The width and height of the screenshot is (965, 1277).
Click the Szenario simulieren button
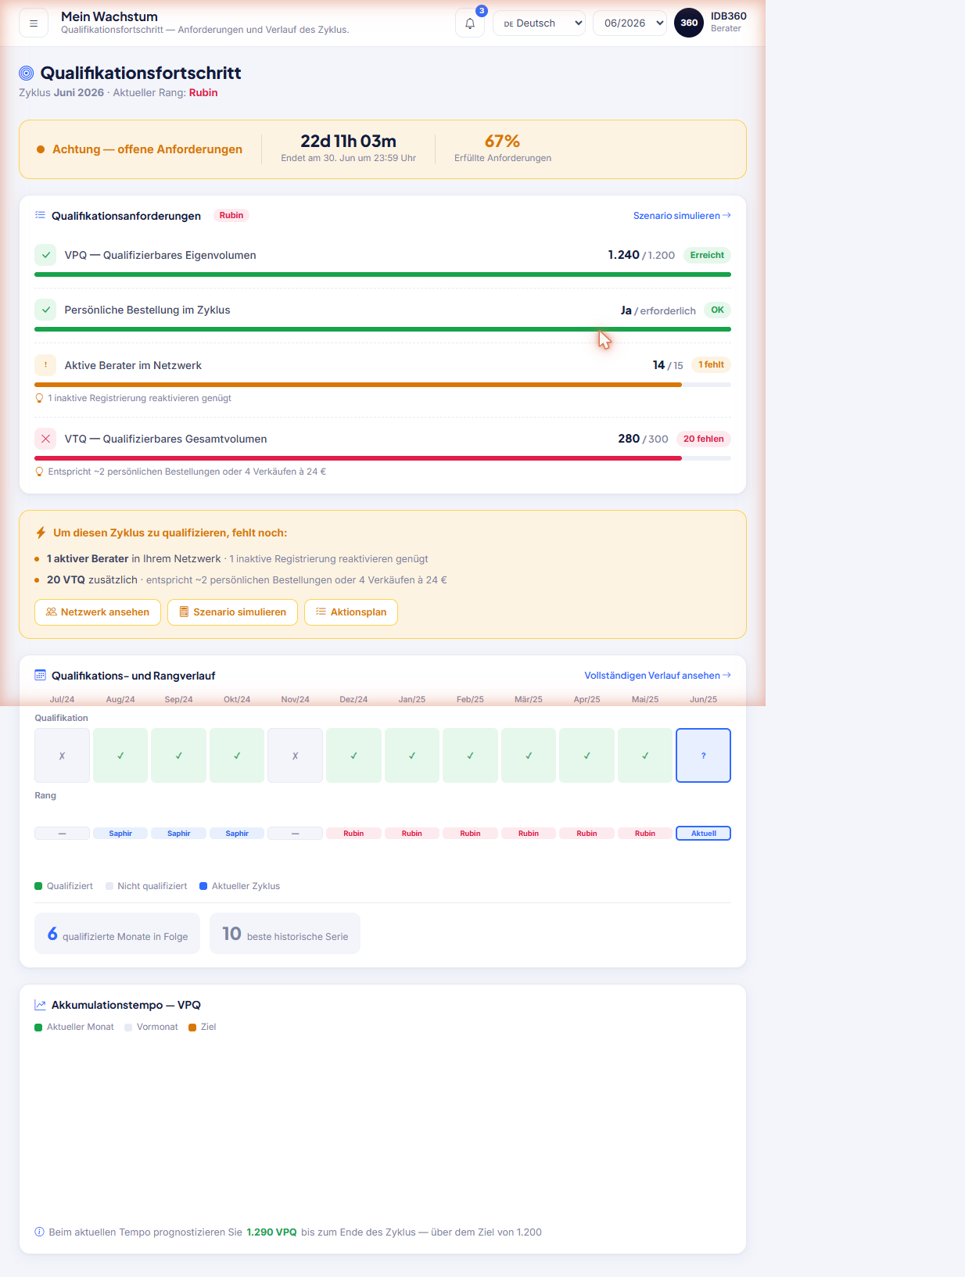point(232,612)
